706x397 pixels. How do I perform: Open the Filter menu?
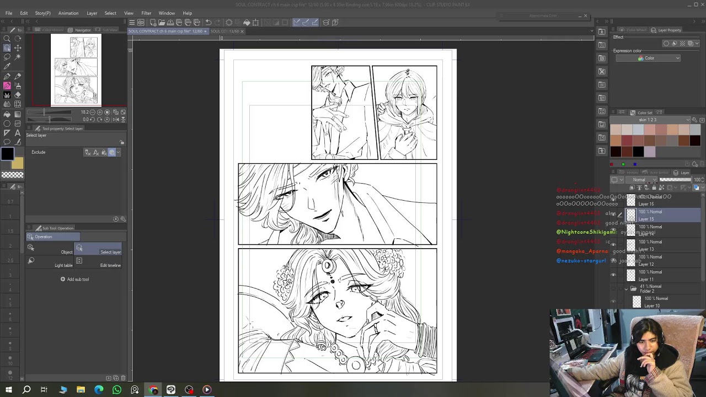click(x=146, y=13)
